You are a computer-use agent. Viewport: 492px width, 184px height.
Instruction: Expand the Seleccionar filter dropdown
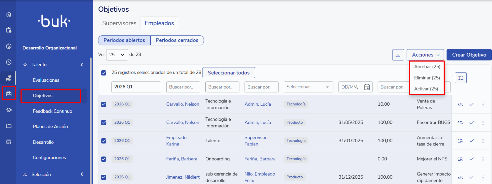tap(308, 87)
